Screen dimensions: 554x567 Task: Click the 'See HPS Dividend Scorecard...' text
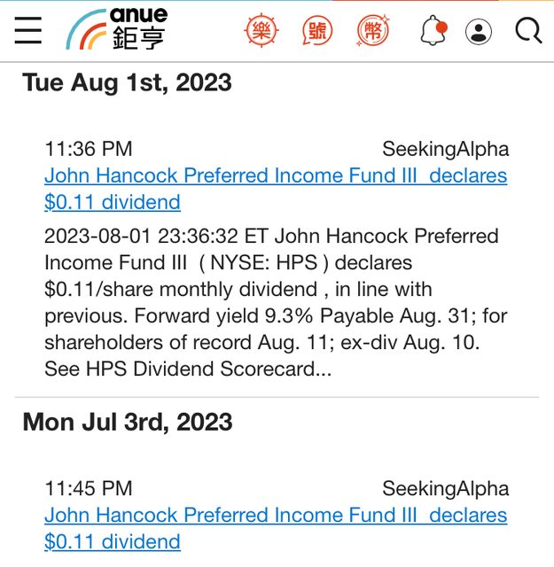pyautogui.click(x=188, y=369)
